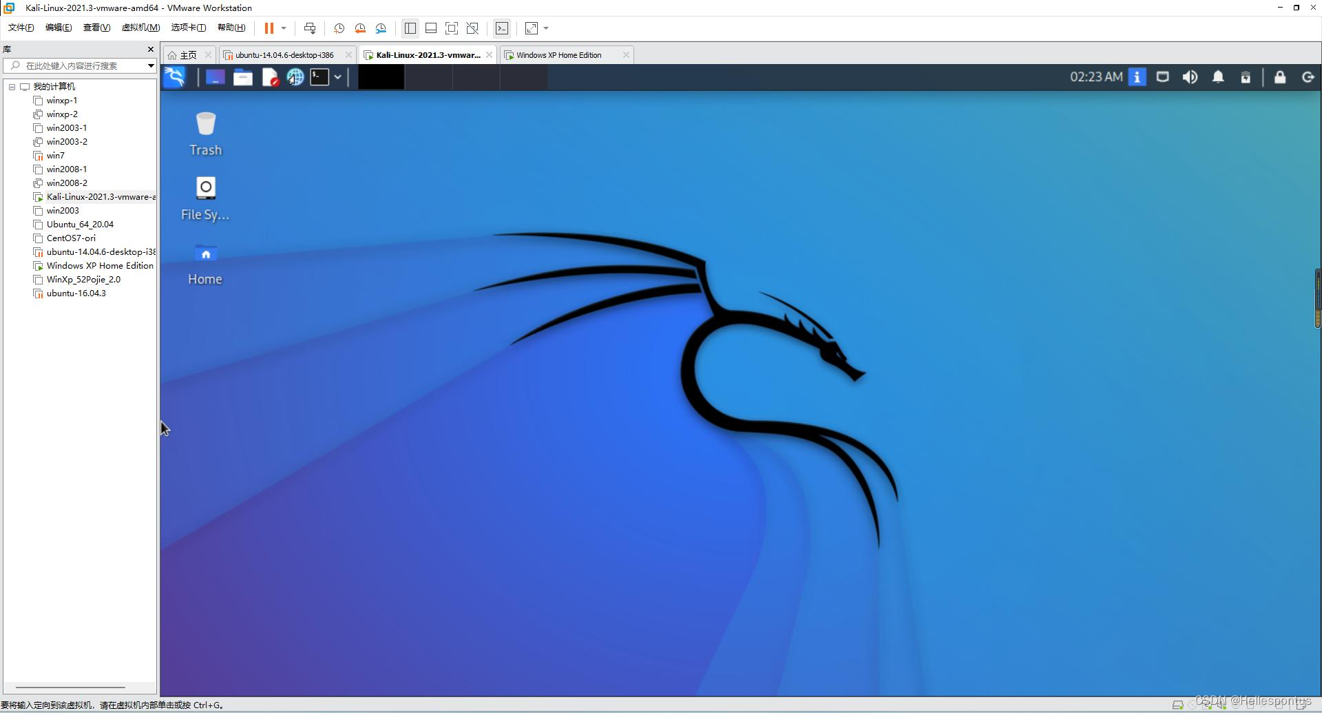
Task: Click the Kali log out icon
Action: [x=1308, y=77]
